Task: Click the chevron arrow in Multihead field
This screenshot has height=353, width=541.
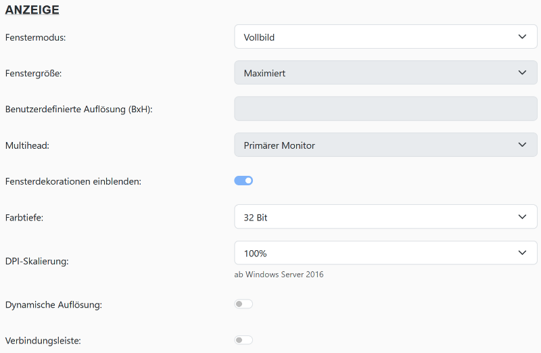Action: (x=522, y=145)
